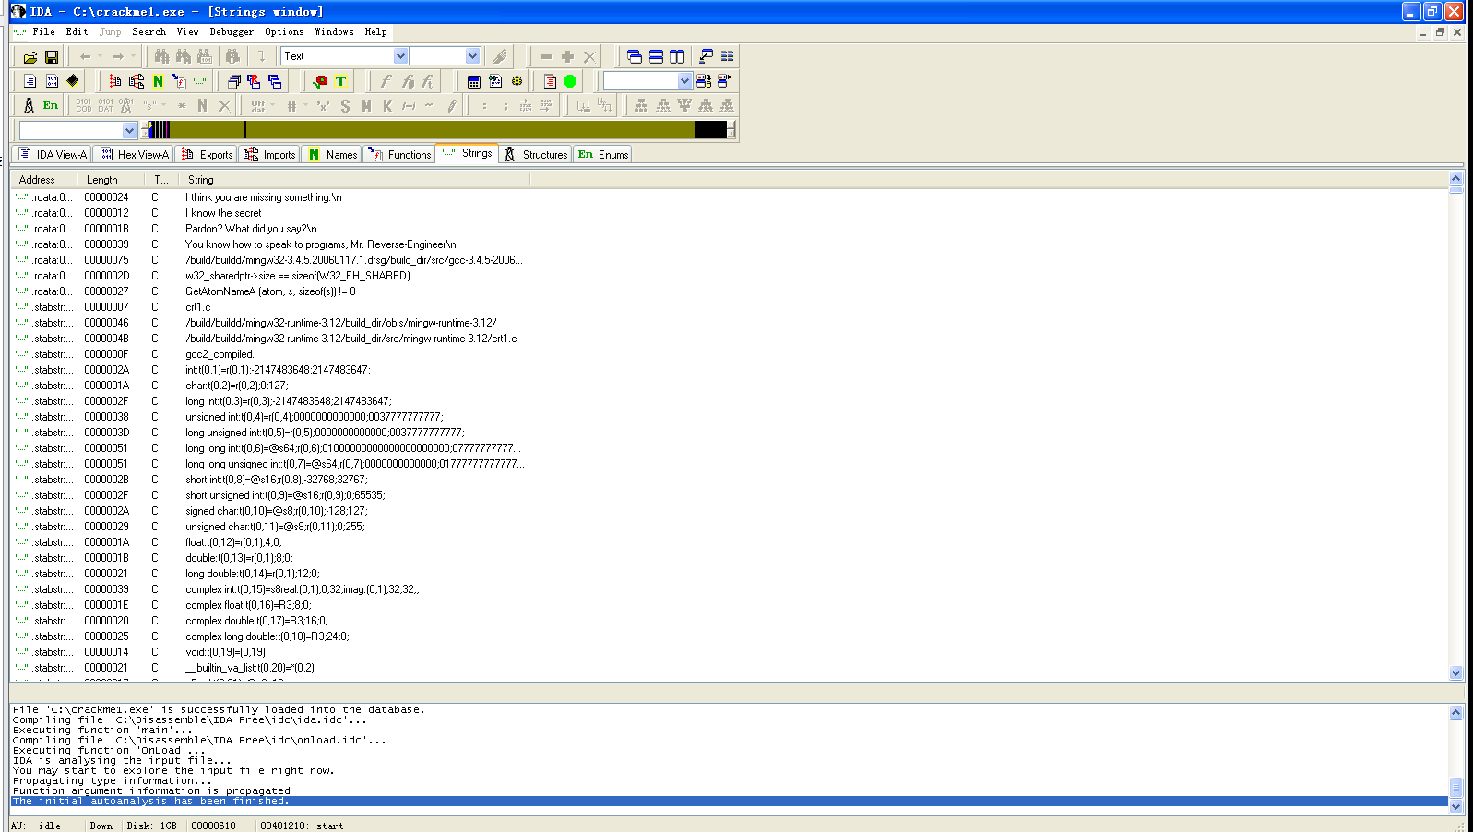This screenshot has width=1473, height=832.
Task: Open the imports window toolbar icon
Action: [137, 81]
